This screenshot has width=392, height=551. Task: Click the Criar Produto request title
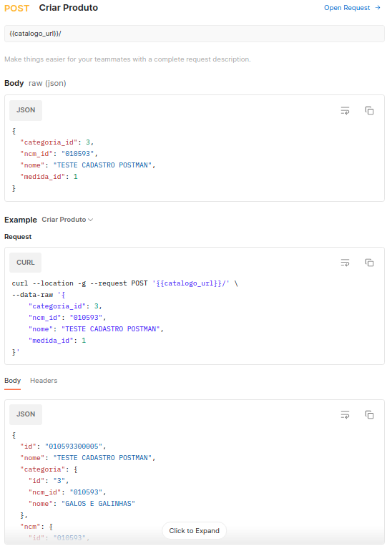(69, 8)
